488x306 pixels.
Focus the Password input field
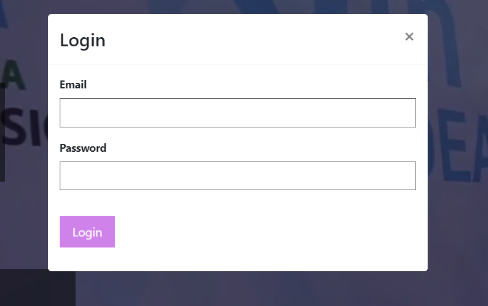(x=238, y=176)
